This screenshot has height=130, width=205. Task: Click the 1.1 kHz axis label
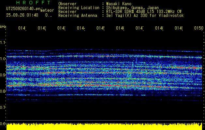[3, 43]
